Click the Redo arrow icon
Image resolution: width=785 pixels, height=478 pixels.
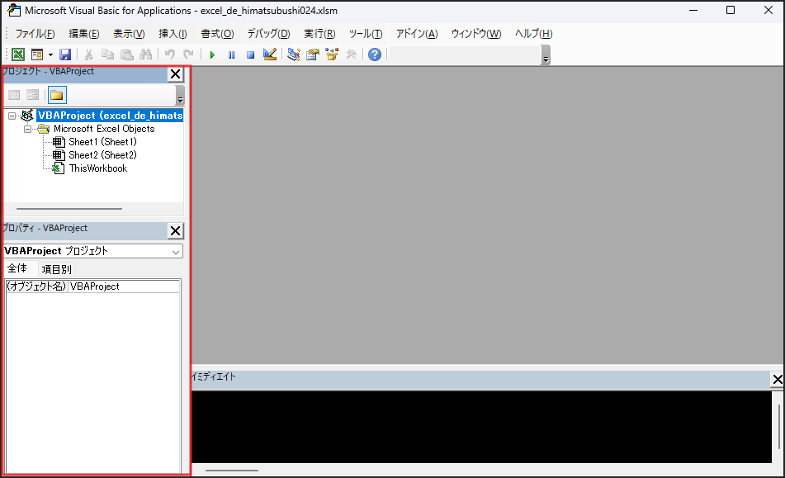188,54
